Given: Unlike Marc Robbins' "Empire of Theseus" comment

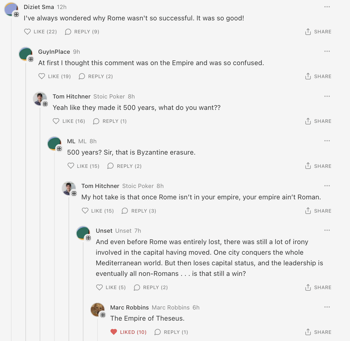Looking at the screenshot, I should [x=128, y=332].
